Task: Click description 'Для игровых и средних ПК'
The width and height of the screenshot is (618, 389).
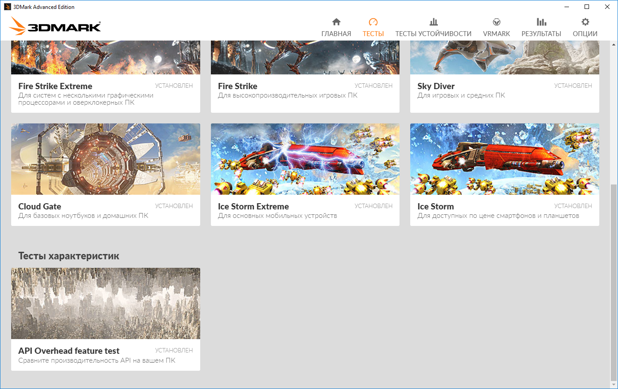Action: pos(461,95)
